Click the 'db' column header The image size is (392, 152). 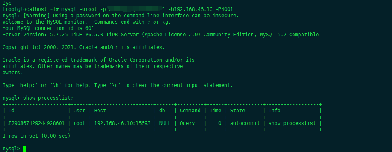click(x=162, y=111)
